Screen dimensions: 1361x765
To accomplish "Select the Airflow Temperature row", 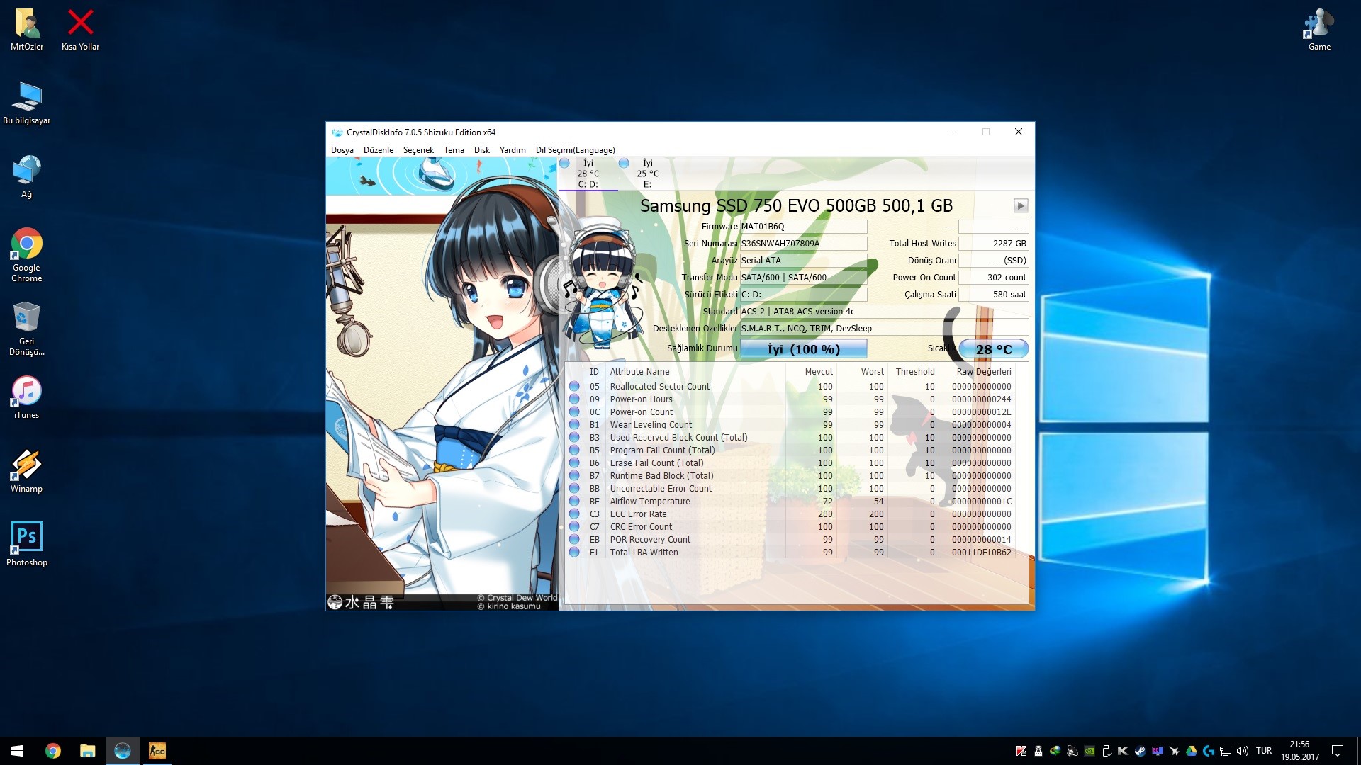I will point(790,501).
